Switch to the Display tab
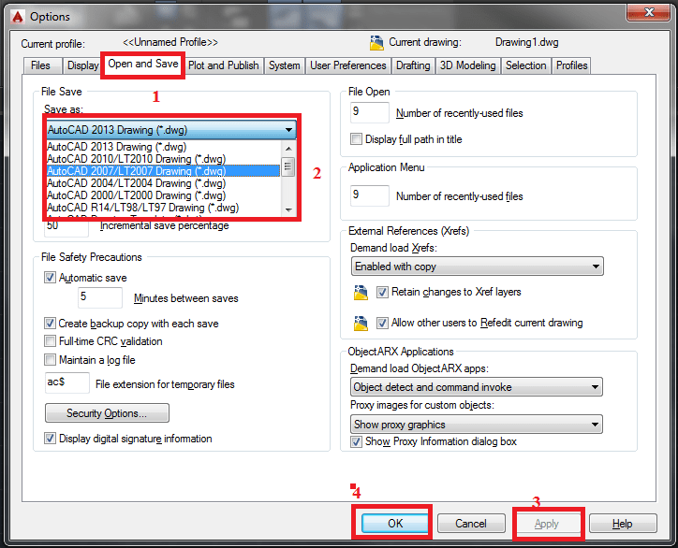Screen dimensions: 678x548 (82, 65)
